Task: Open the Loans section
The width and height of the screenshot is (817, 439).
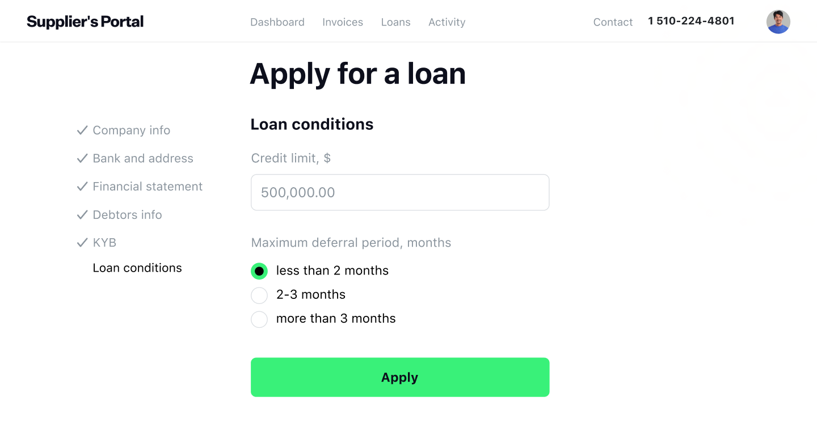Action: [395, 22]
